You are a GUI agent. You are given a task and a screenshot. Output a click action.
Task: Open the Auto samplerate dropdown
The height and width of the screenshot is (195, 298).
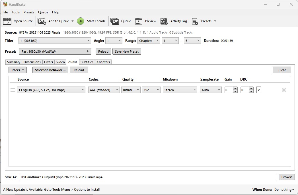point(211,90)
